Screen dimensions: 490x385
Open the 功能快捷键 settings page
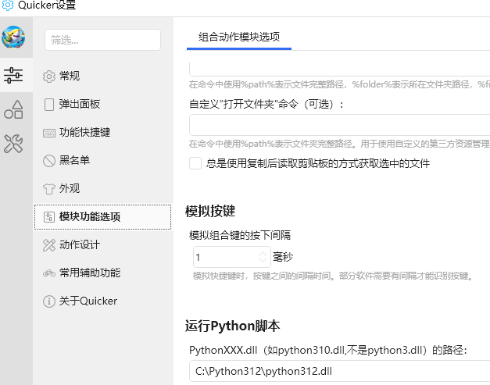pos(103,132)
